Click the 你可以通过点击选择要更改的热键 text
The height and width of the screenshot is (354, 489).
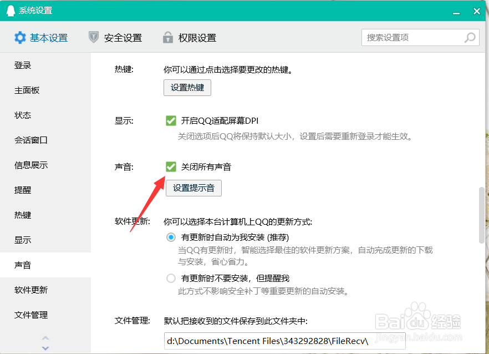(228, 69)
